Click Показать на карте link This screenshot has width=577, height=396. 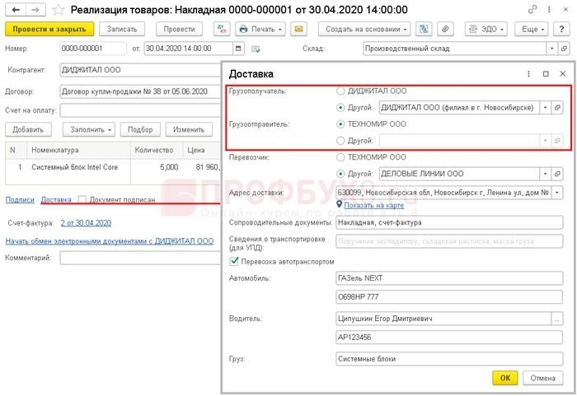pos(374,206)
